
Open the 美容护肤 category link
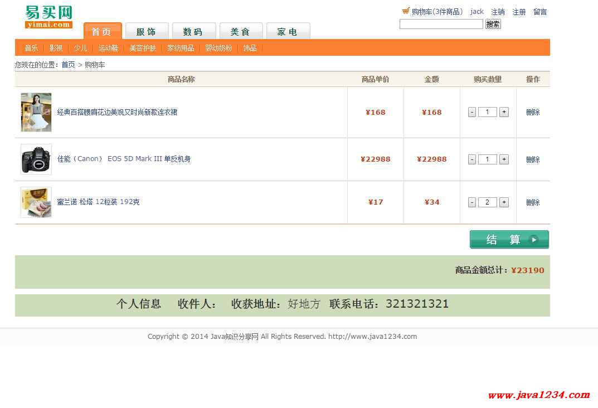(x=143, y=48)
